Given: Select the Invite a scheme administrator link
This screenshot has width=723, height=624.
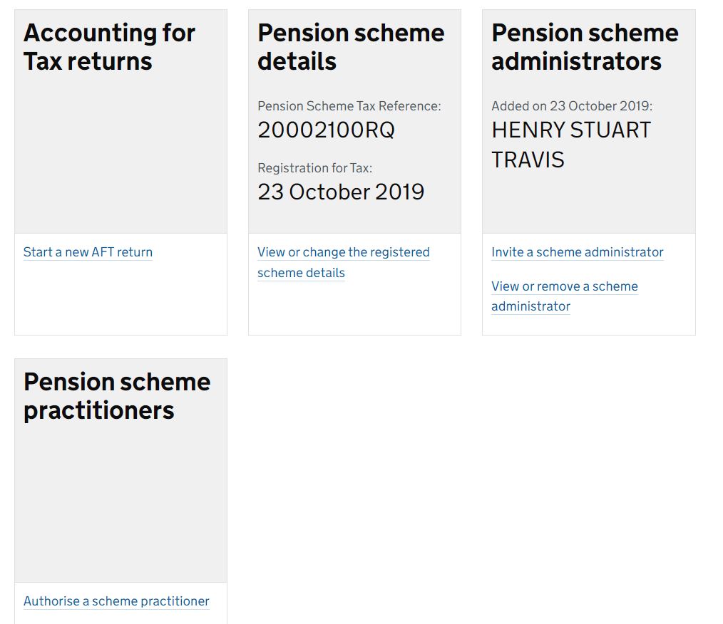Looking at the screenshot, I should coord(578,252).
